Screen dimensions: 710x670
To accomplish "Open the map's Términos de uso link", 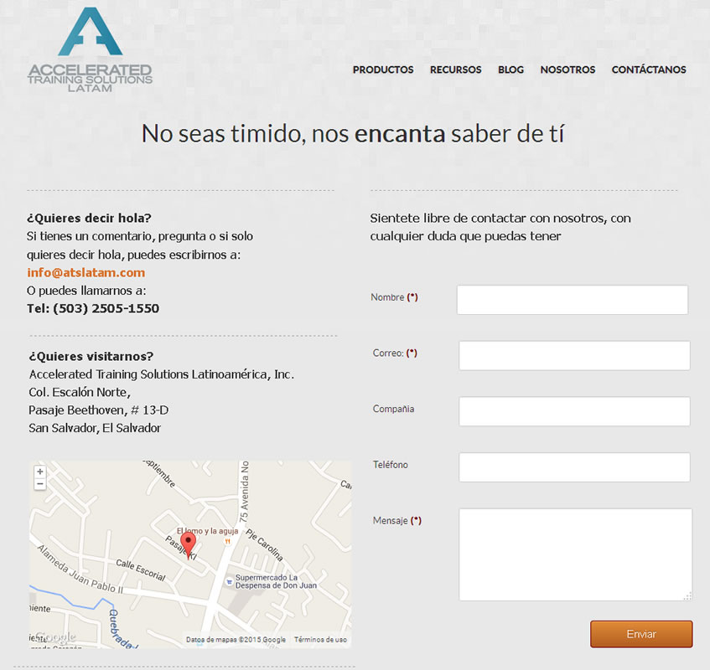I will [320, 640].
